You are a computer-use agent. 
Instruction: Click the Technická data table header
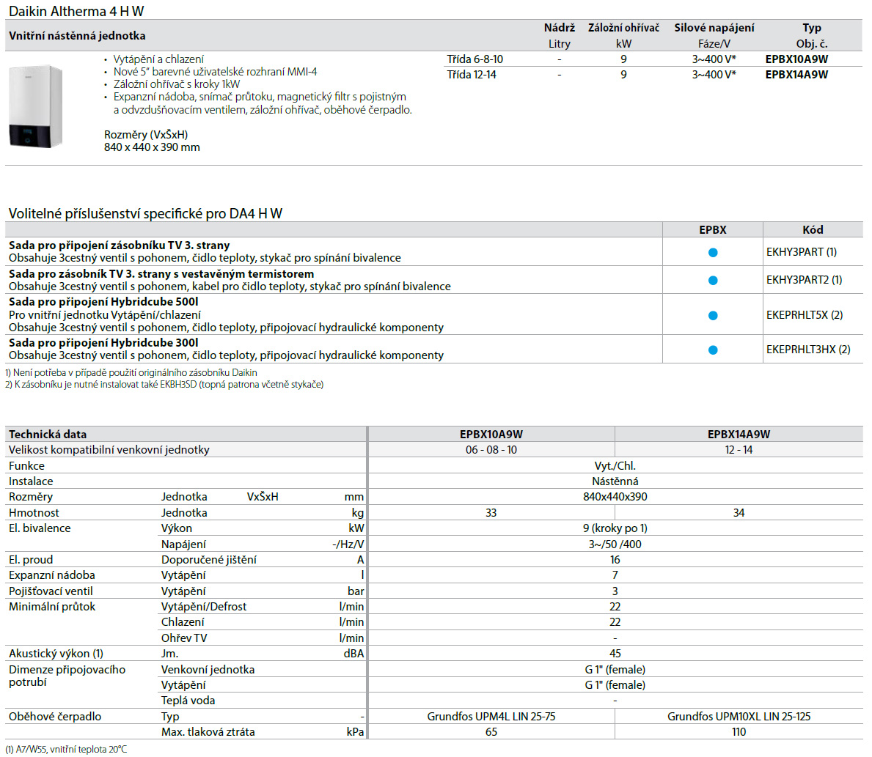48,434
